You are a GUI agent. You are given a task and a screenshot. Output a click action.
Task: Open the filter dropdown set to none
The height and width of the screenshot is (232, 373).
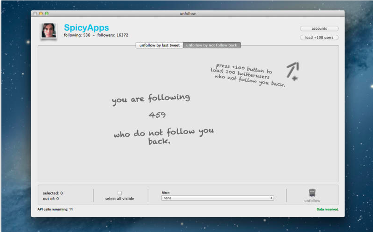click(x=217, y=198)
